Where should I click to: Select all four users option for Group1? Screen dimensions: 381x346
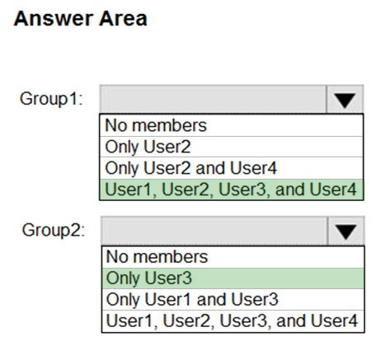[232, 189]
